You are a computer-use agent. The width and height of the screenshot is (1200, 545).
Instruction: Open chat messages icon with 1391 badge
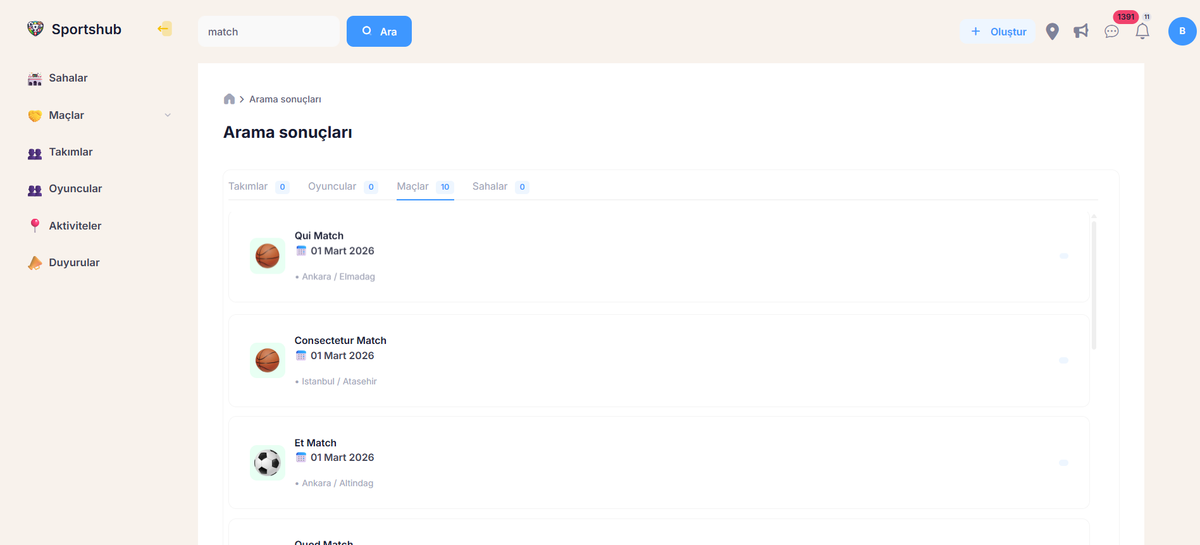tap(1111, 31)
